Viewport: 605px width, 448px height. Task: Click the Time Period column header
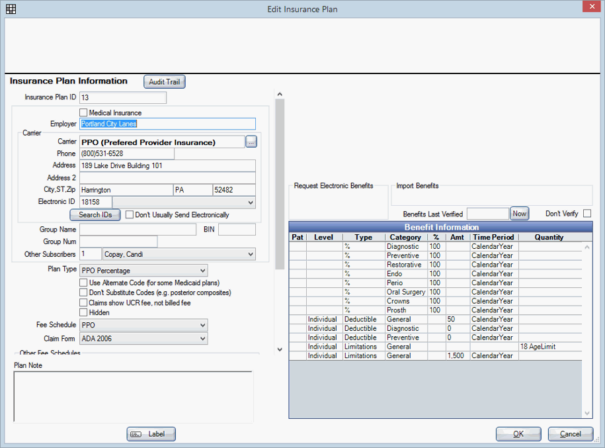(x=493, y=237)
